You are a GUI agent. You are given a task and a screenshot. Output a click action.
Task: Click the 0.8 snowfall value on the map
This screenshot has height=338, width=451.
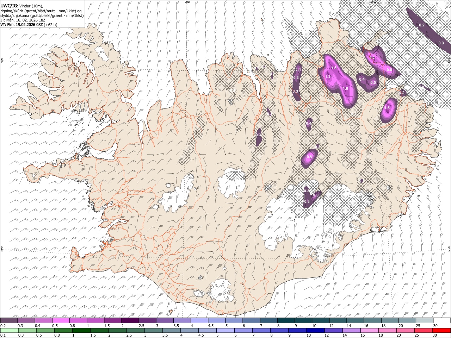coord(389,70)
